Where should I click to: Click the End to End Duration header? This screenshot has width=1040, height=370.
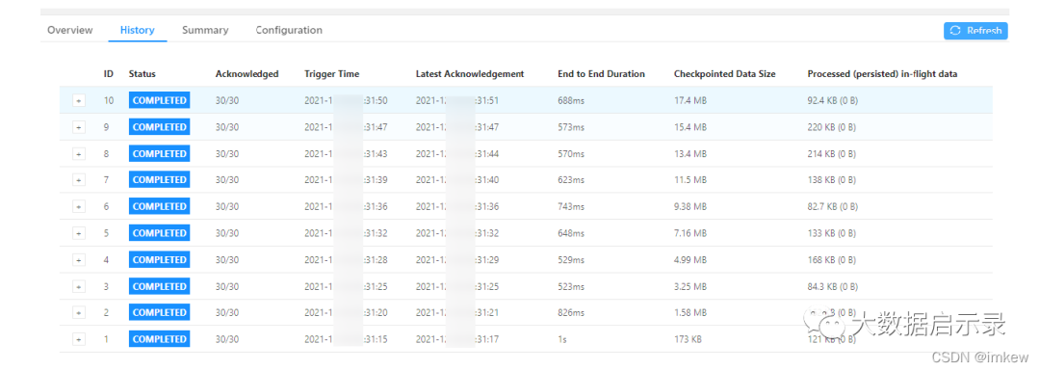[x=601, y=74]
